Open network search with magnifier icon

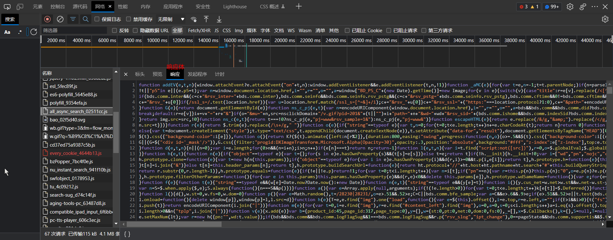pyautogui.click(x=86, y=19)
